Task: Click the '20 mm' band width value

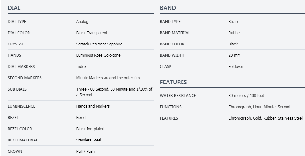Action: pyautogui.click(x=234, y=55)
